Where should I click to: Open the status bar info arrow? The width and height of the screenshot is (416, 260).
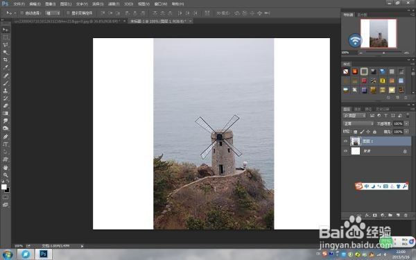tap(82, 246)
